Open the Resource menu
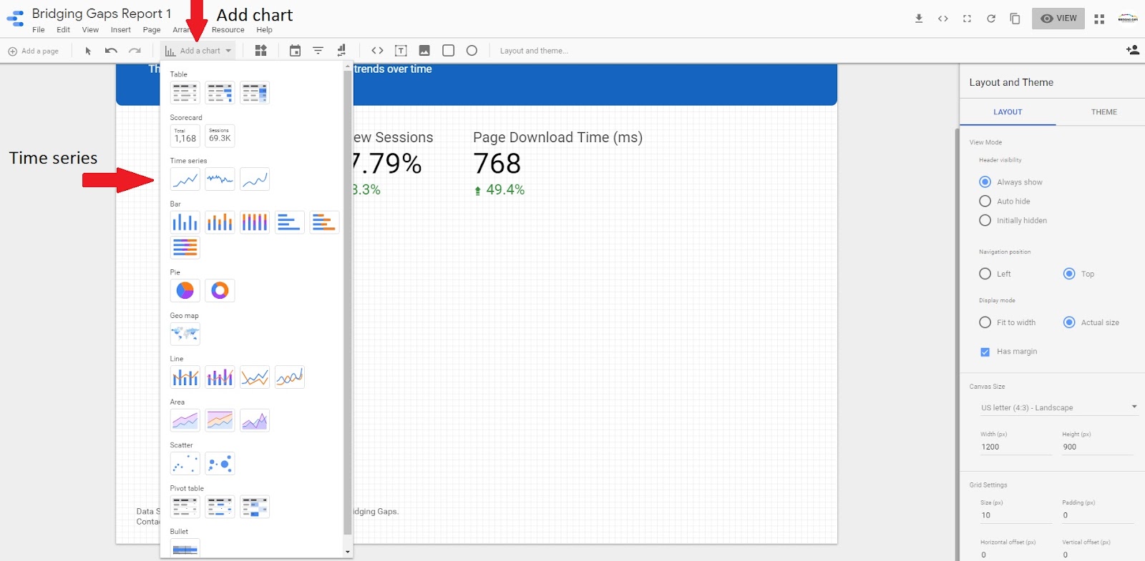The height and width of the screenshot is (561, 1145). (228, 30)
